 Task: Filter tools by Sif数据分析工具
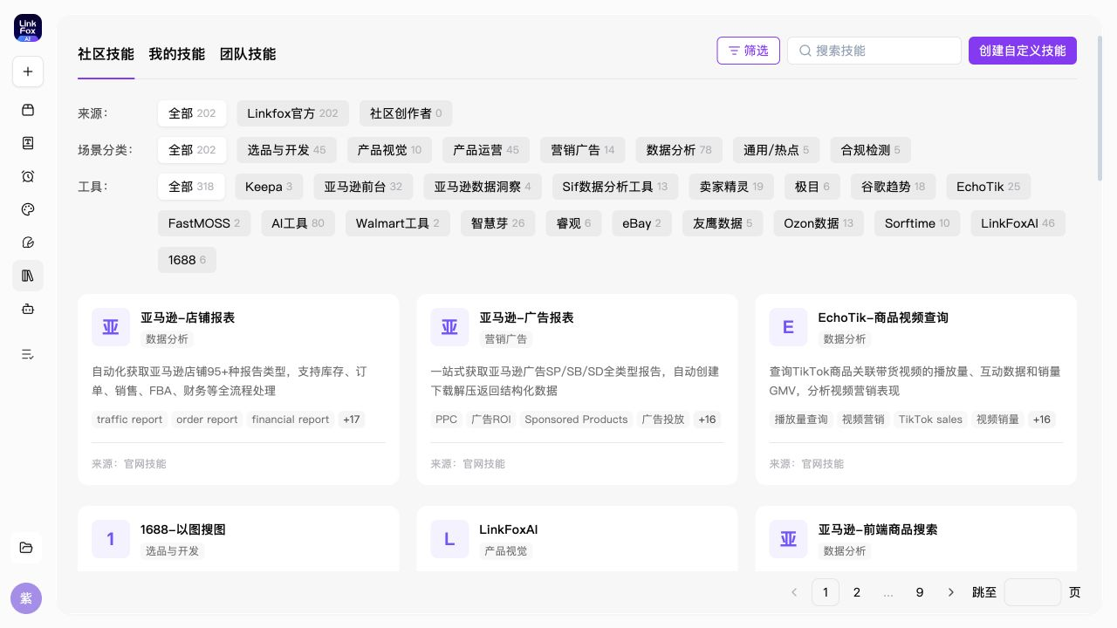pos(614,187)
